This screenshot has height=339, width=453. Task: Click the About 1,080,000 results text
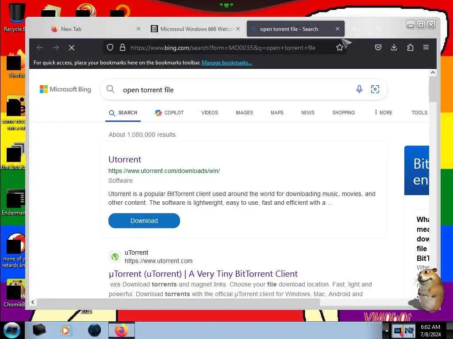142,135
